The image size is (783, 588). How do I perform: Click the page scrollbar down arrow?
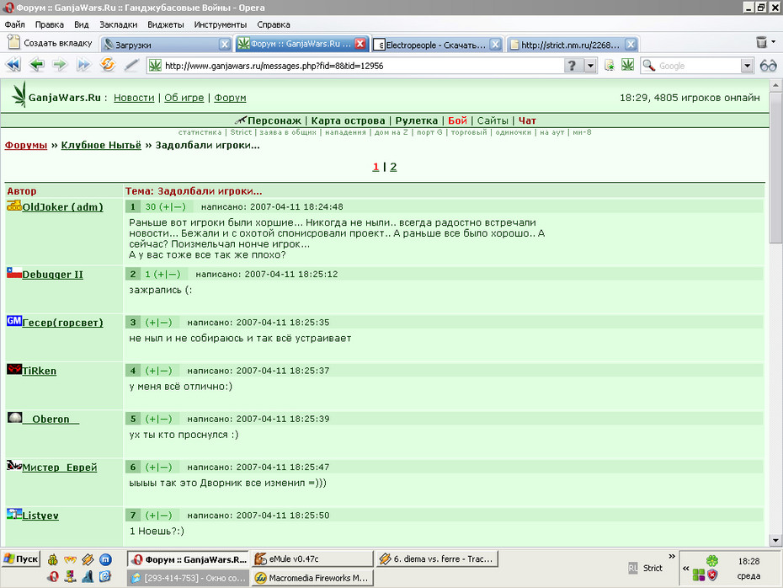pos(775,539)
